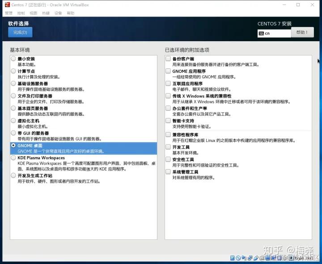Check the 办公套件和生产率 checkbox

(168, 108)
